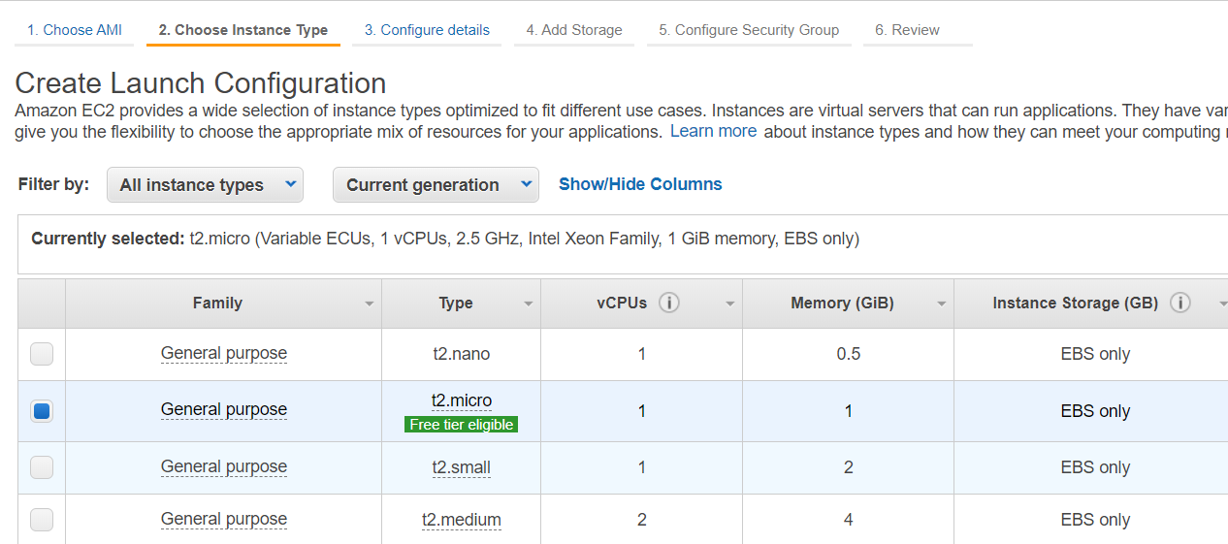Image resolution: width=1228 pixels, height=544 pixels.
Task: Click General purpose in t2.medium row
Action: 224,520
